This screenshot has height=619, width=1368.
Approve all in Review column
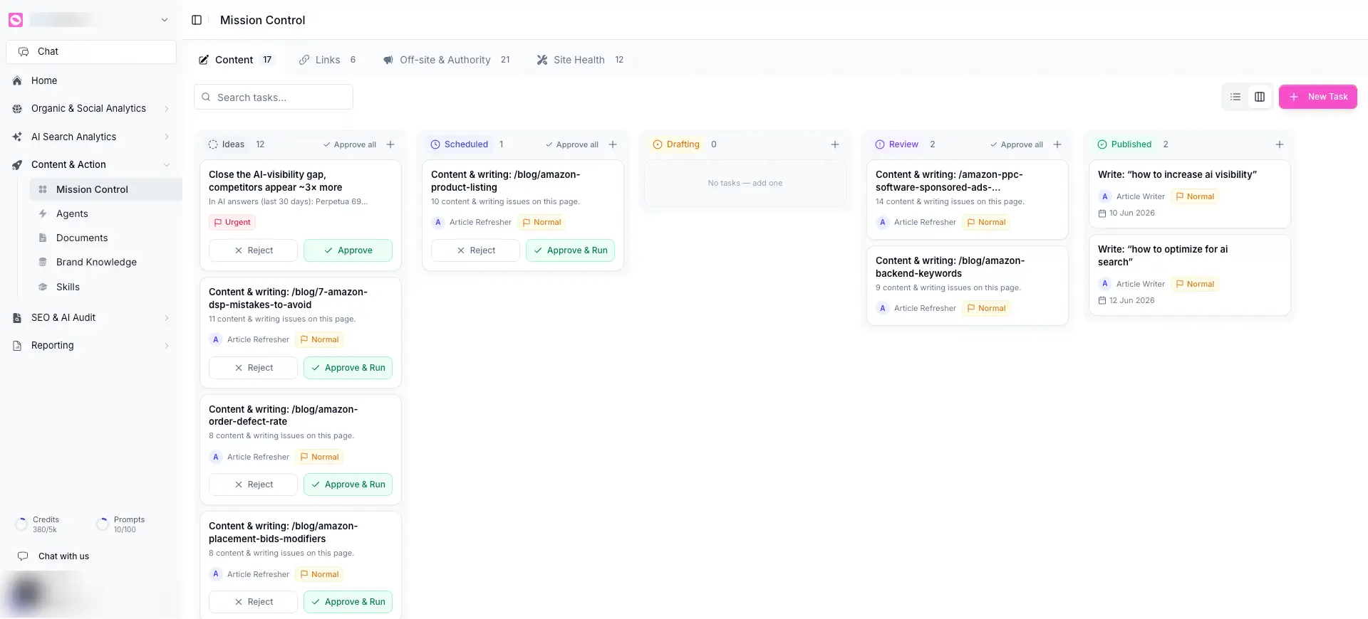pyautogui.click(x=1017, y=144)
